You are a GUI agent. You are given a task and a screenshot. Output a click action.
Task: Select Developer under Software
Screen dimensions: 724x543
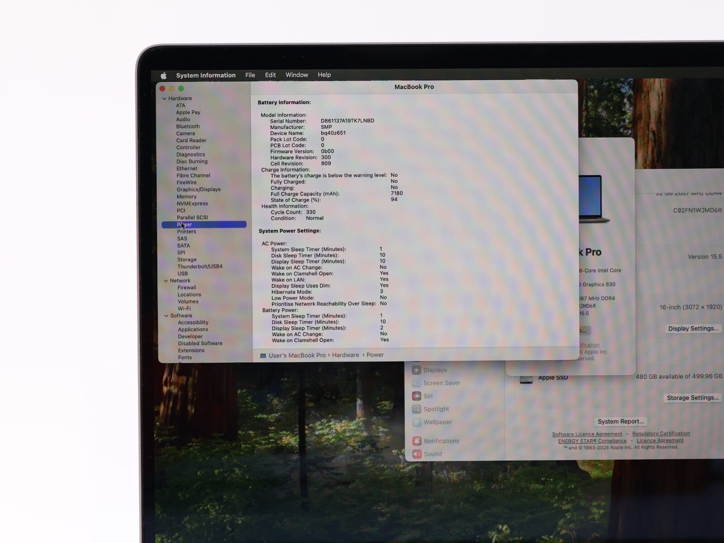pos(191,337)
